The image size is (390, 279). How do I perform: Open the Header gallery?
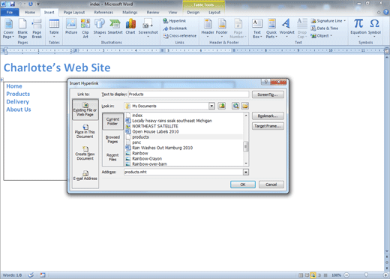click(208, 28)
